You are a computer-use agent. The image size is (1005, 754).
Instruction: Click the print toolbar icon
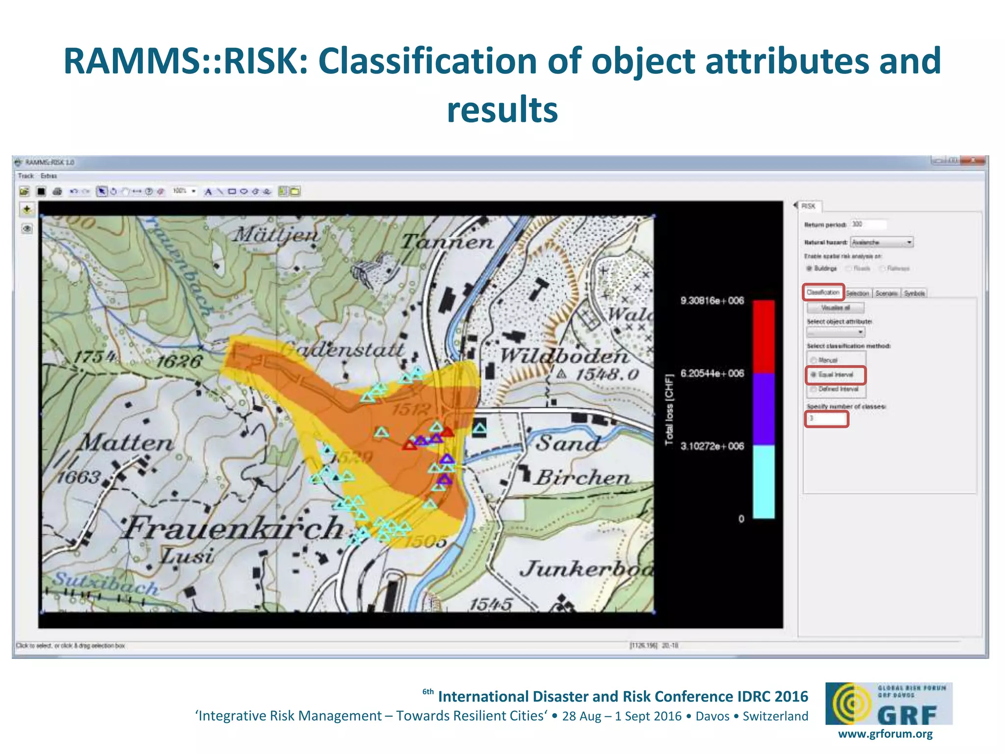point(57,191)
